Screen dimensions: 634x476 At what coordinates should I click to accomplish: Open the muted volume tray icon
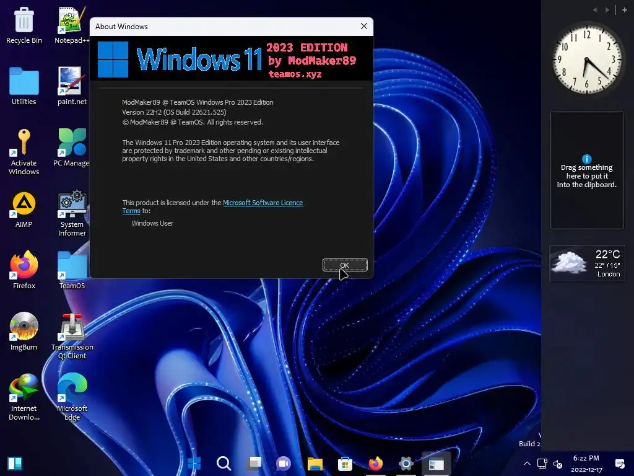point(558,464)
